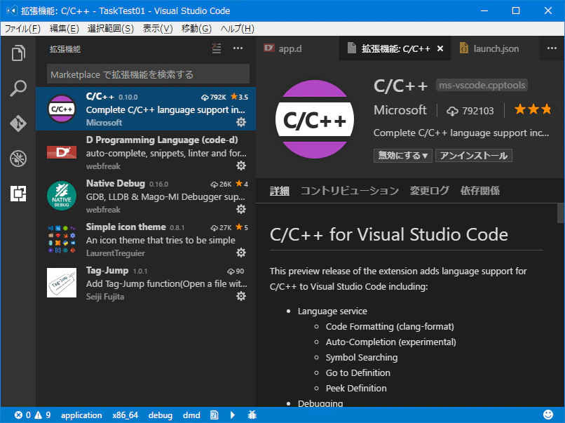Select Native Debug extension title
The width and height of the screenshot is (565, 423).
[x=115, y=183]
